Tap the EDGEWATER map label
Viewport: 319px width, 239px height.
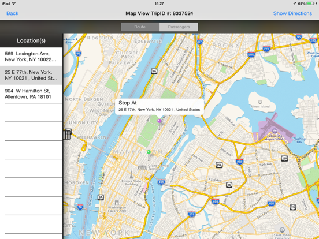(148, 41)
